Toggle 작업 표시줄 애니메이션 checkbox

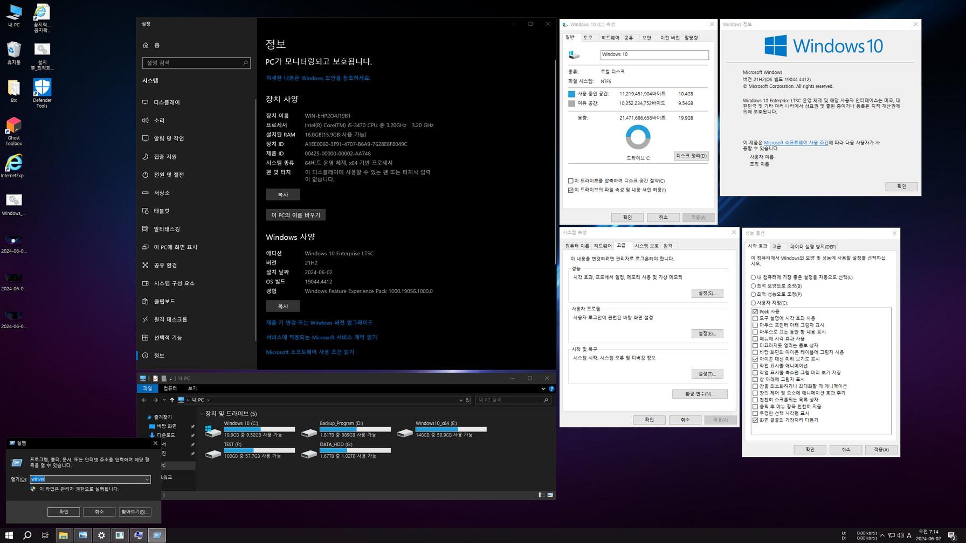(755, 366)
